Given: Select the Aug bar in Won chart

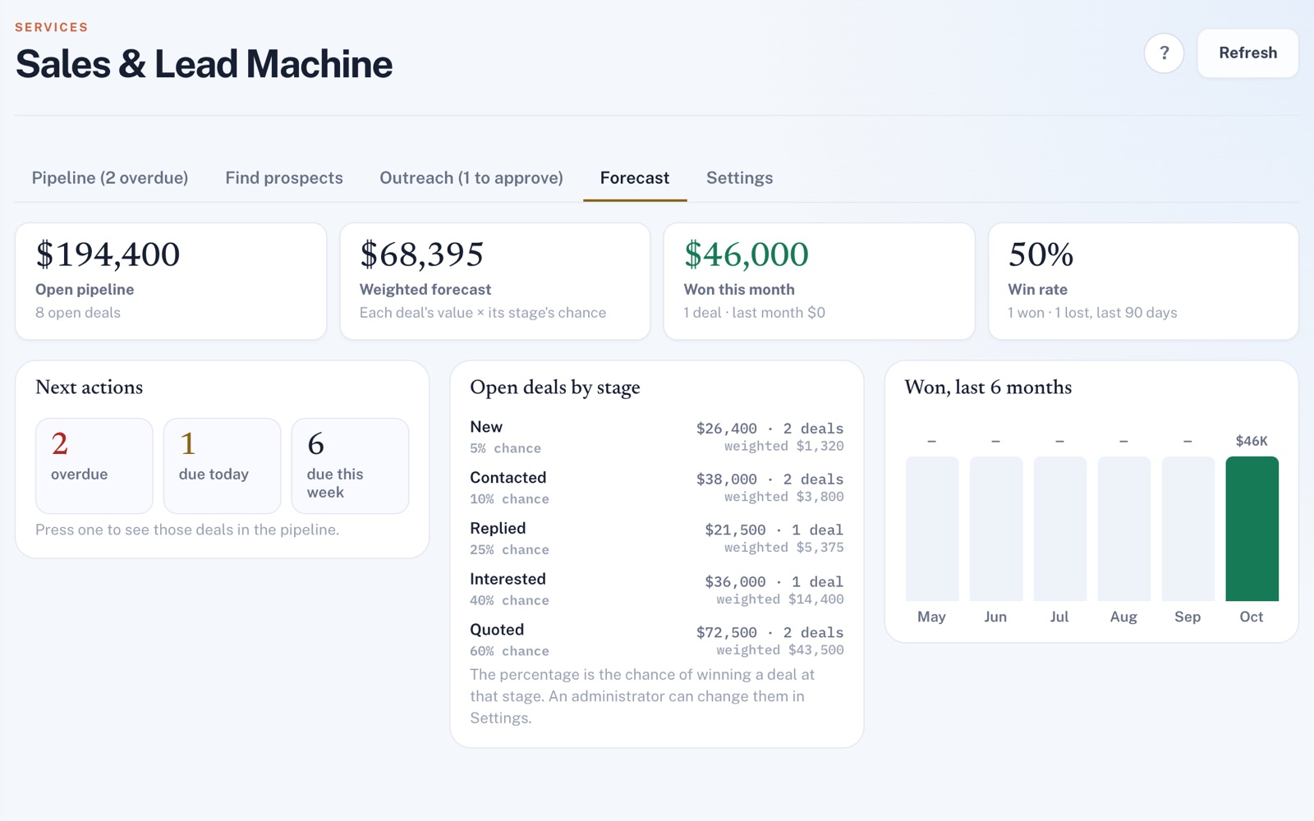Looking at the screenshot, I should (x=1123, y=529).
